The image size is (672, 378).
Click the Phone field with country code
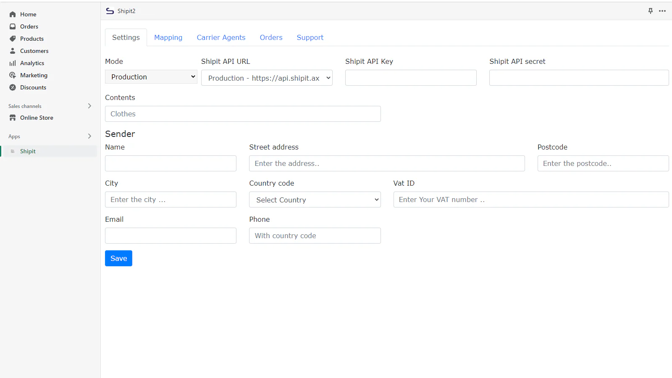coord(315,236)
